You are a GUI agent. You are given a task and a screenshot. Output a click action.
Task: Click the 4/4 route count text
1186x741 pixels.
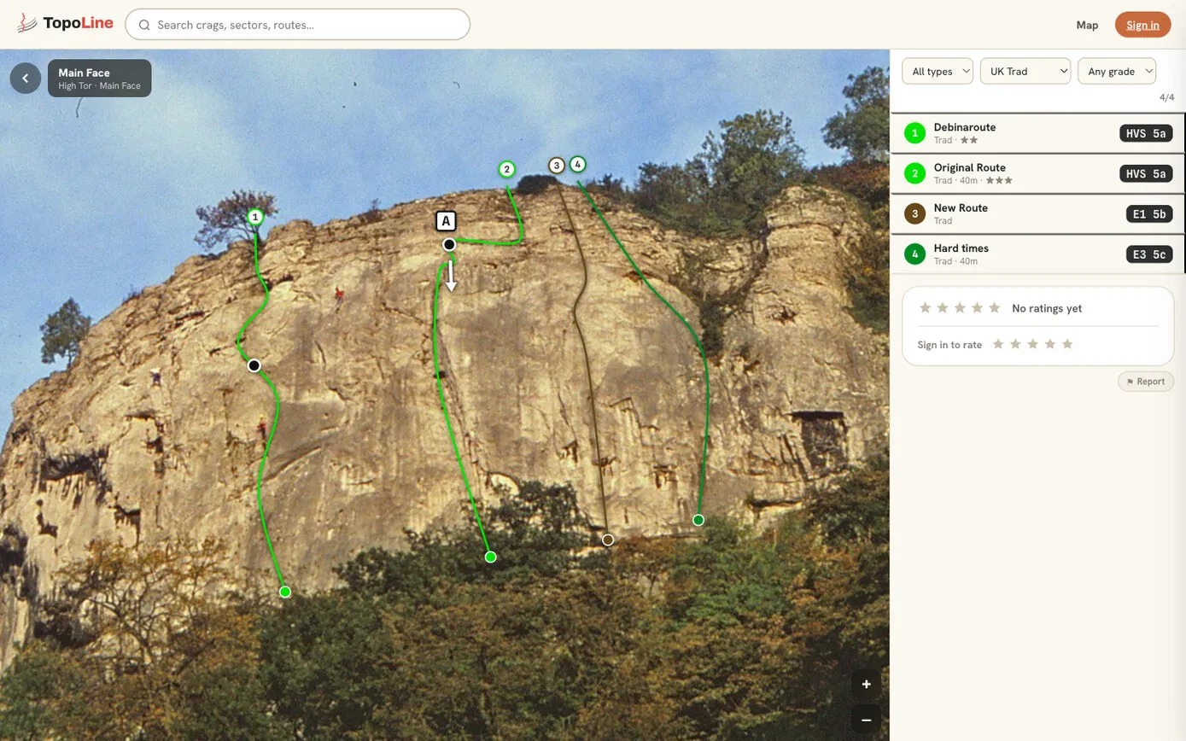point(1166,97)
